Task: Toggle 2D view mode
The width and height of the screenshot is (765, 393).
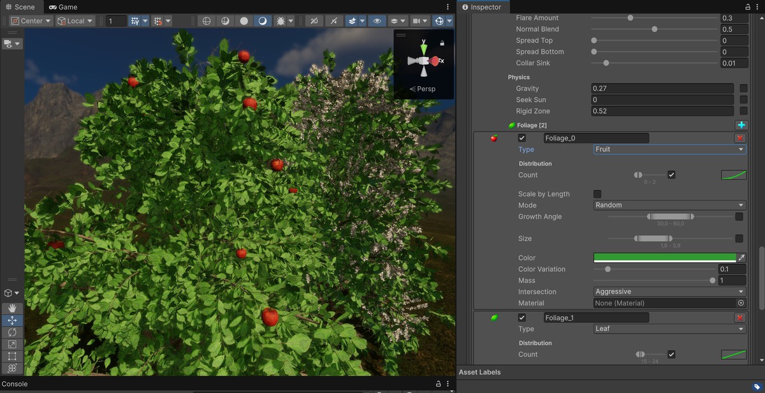Action: (313, 20)
